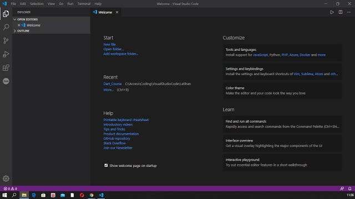Click the VS Code logo in title bar
The height and width of the screenshot is (199, 355).
4,4
